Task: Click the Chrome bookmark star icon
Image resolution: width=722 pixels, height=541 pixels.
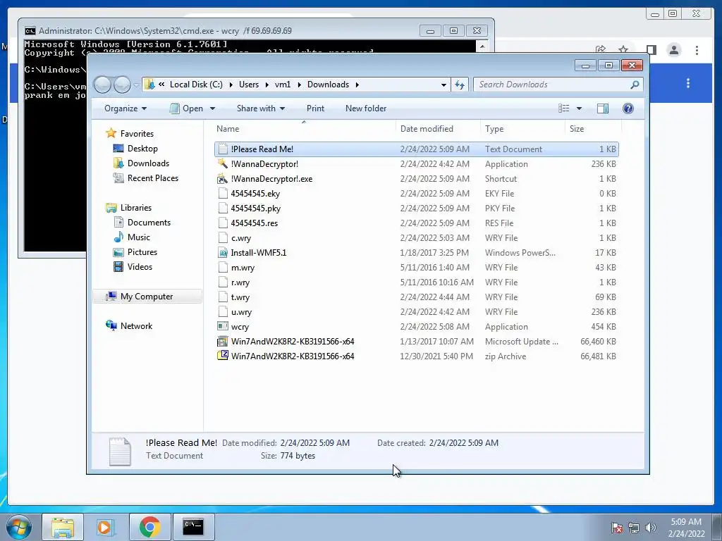Action: 623,50
